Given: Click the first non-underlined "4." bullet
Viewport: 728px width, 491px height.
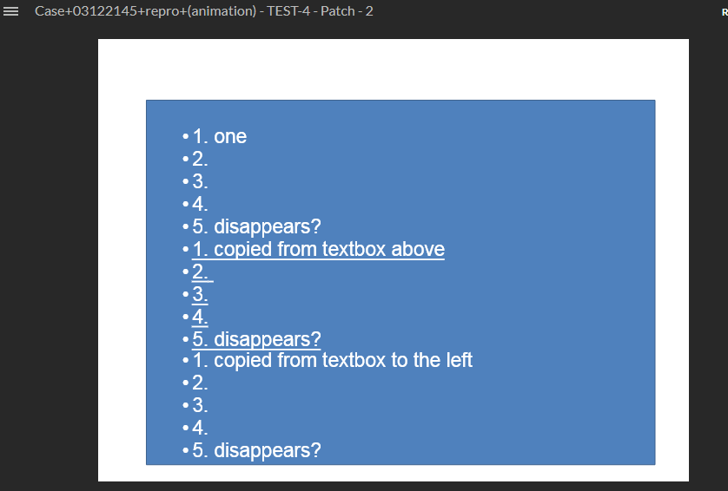Looking at the screenshot, I should click(200, 205).
